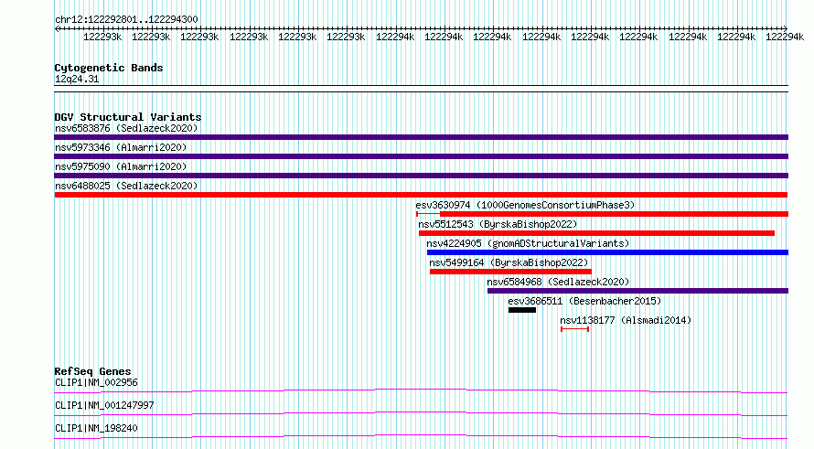
Task: Click the nsv6488025 (Sedlazeck2020) label
Action: pyautogui.click(x=126, y=186)
